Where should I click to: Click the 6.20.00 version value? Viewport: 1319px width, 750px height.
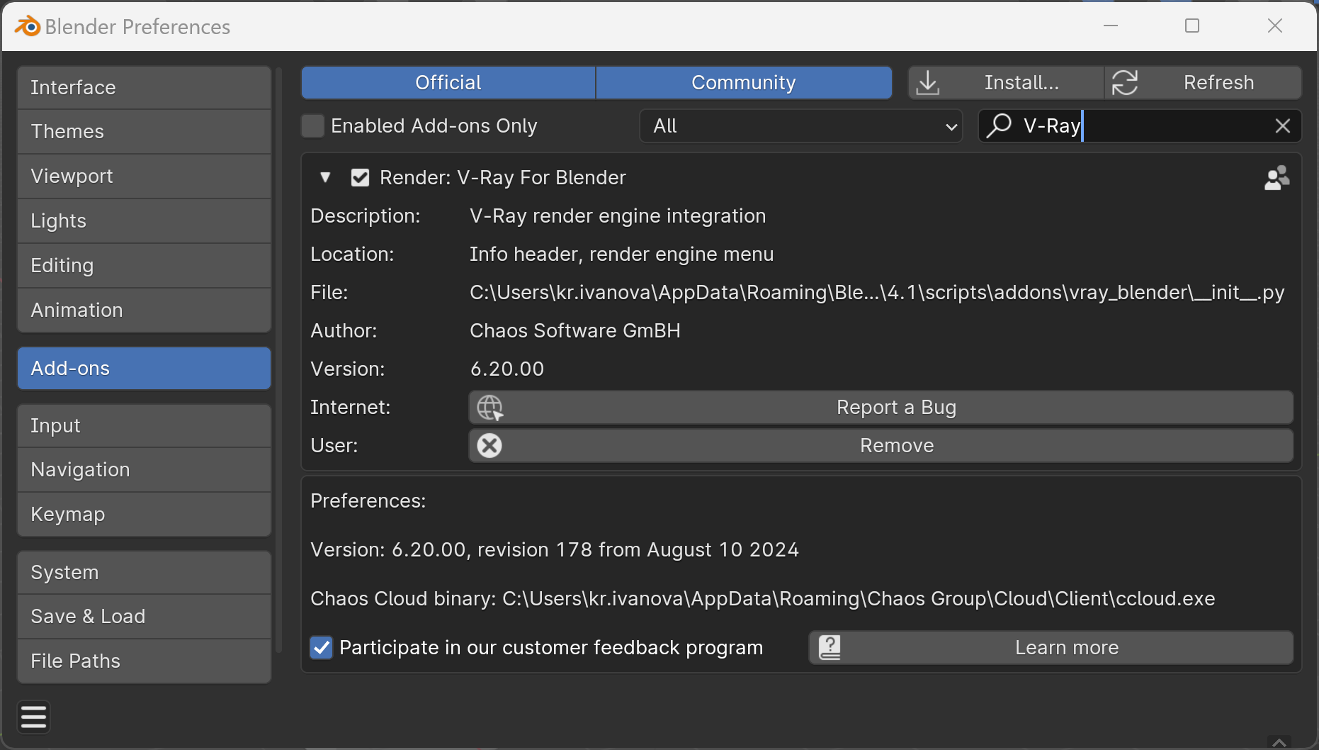click(x=507, y=369)
